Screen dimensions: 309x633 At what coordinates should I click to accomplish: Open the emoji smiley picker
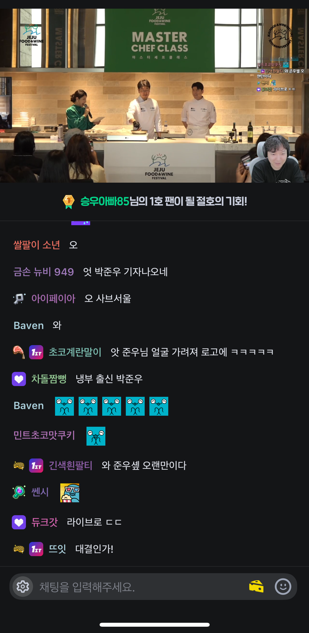click(283, 587)
